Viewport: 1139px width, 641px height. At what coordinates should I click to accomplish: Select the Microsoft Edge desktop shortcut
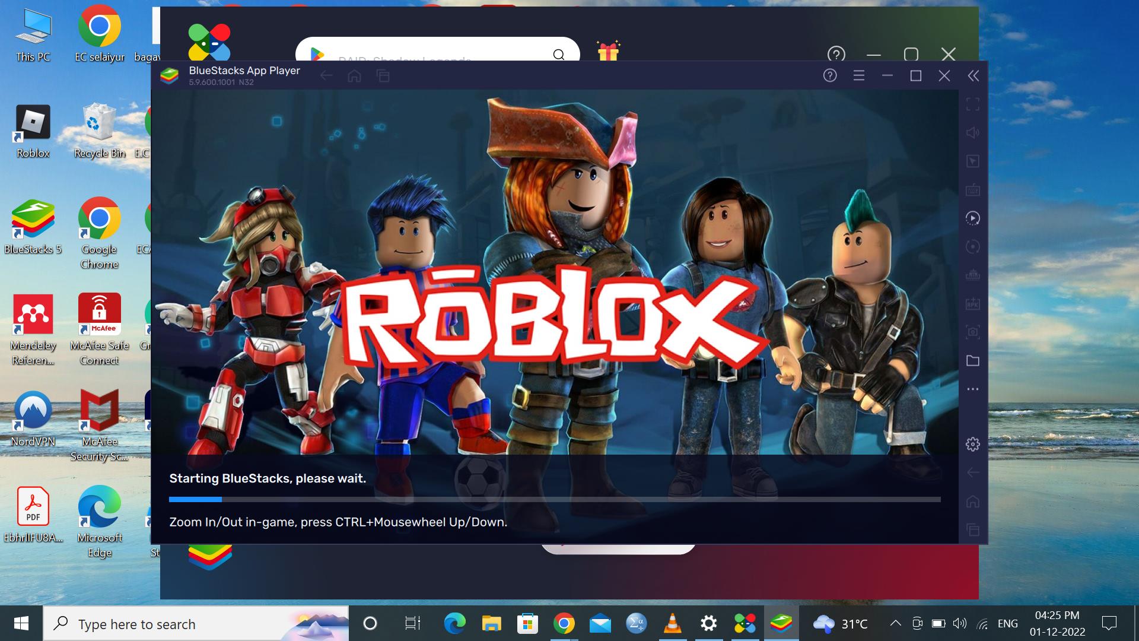pyautogui.click(x=100, y=522)
